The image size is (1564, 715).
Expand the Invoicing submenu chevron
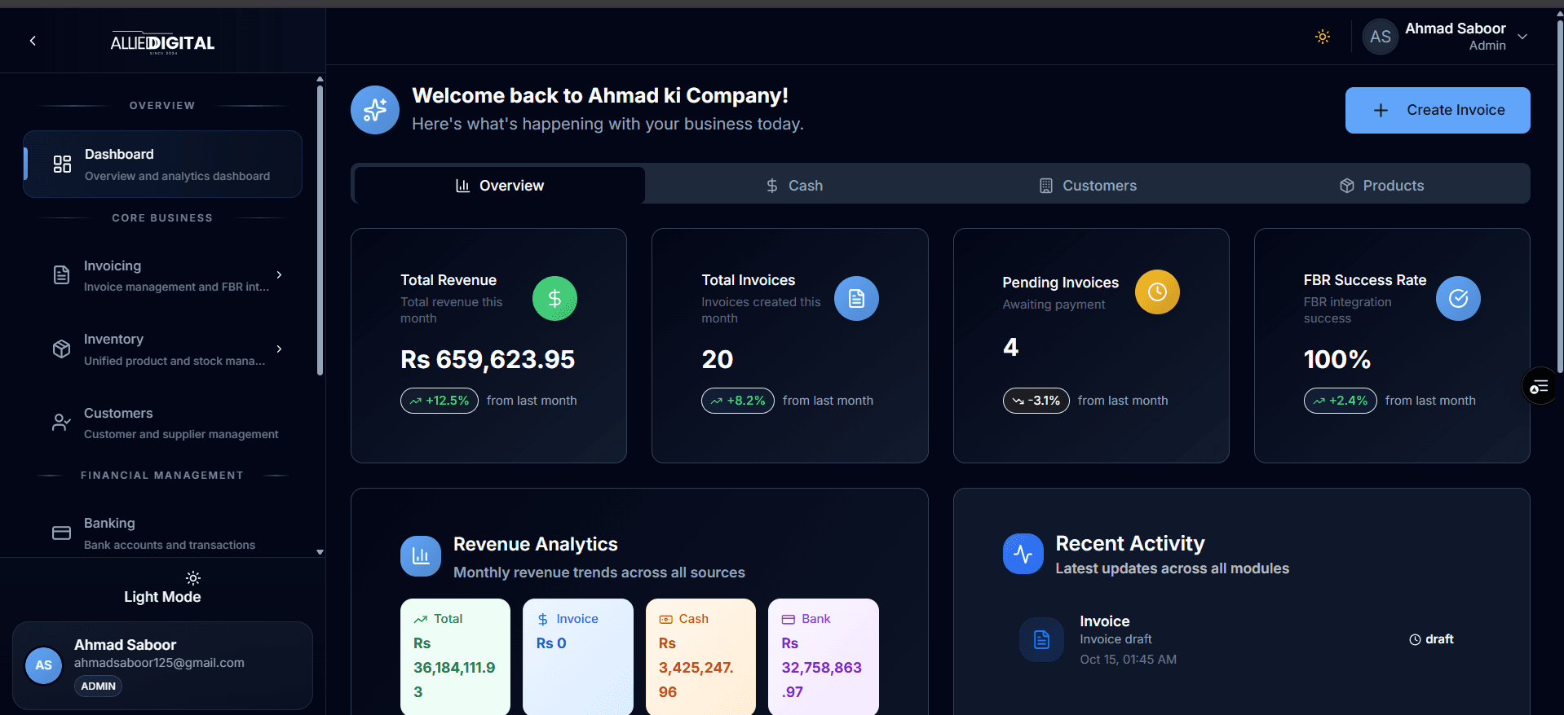(279, 275)
